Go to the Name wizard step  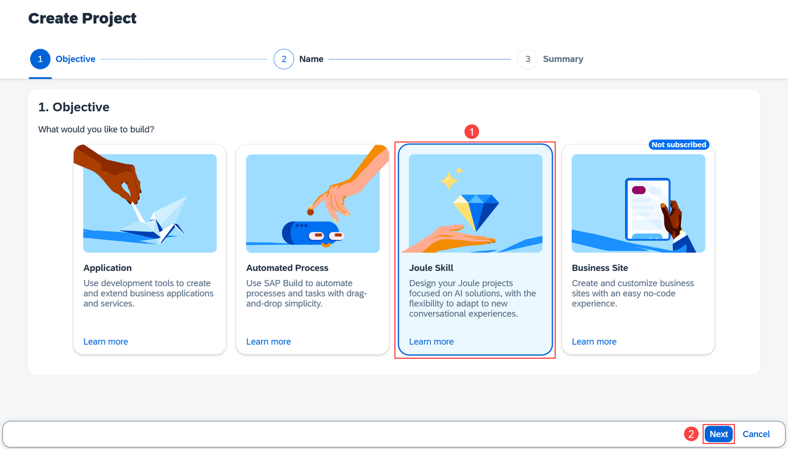point(299,59)
